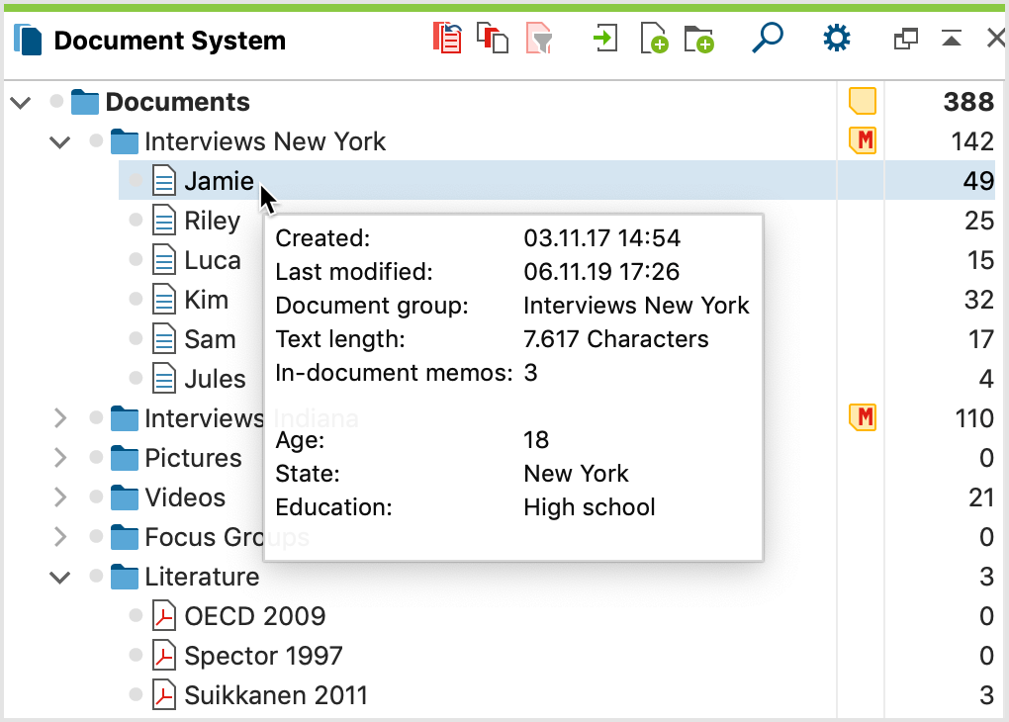Image resolution: width=1009 pixels, height=722 pixels.
Task: Undock the Document System window
Action: 906,40
